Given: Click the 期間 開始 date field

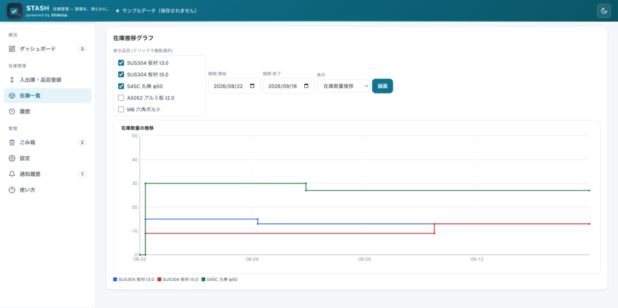Looking at the screenshot, I should (234, 86).
